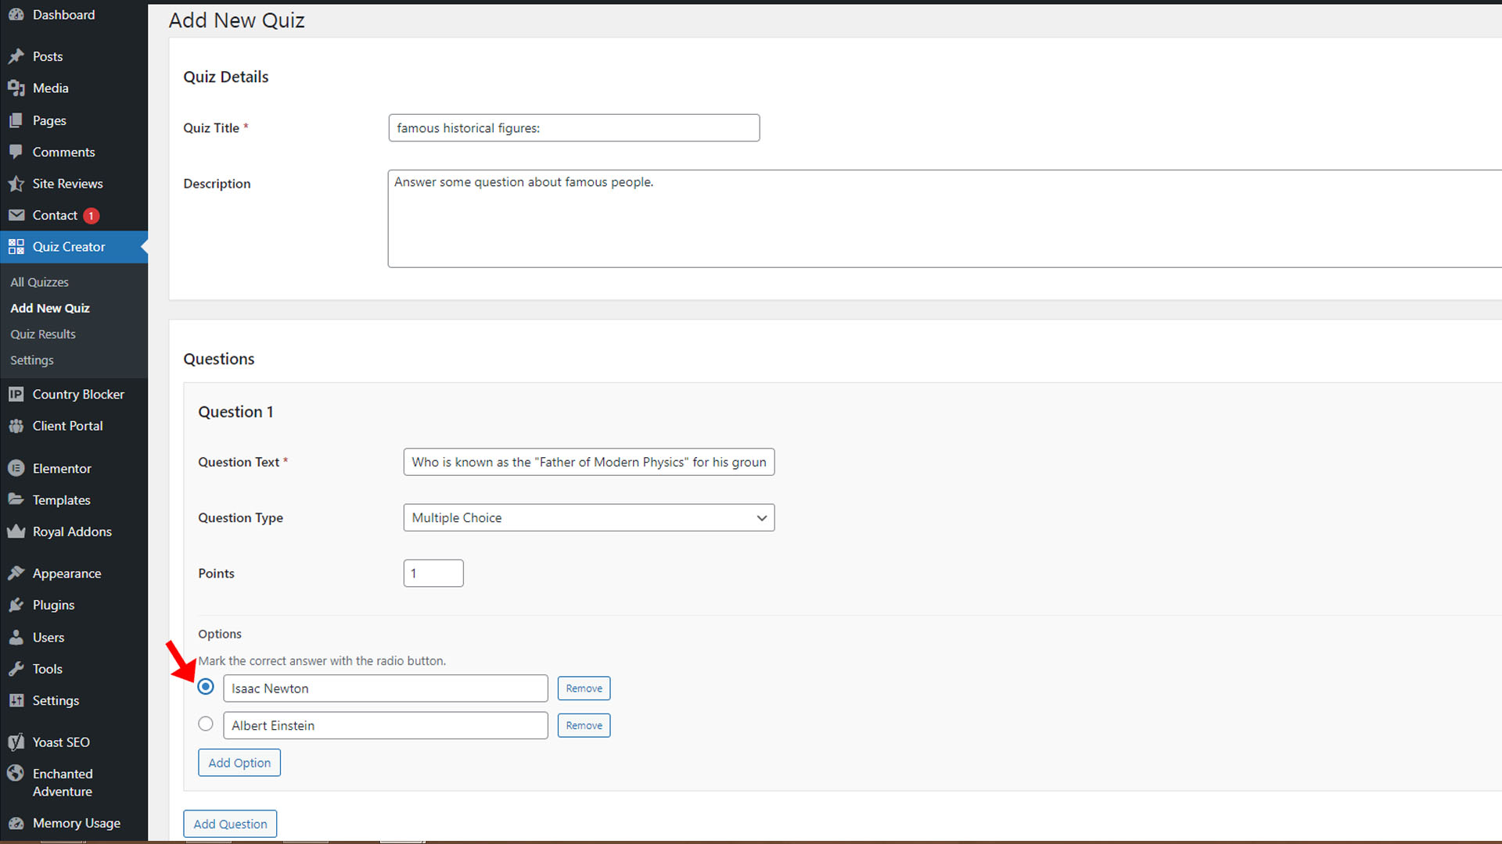
Task: Navigate to All Quizzes
Action: [x=39, y=281]
